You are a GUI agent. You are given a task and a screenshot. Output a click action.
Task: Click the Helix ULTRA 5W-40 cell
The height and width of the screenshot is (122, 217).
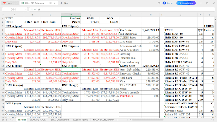(181, 62)
